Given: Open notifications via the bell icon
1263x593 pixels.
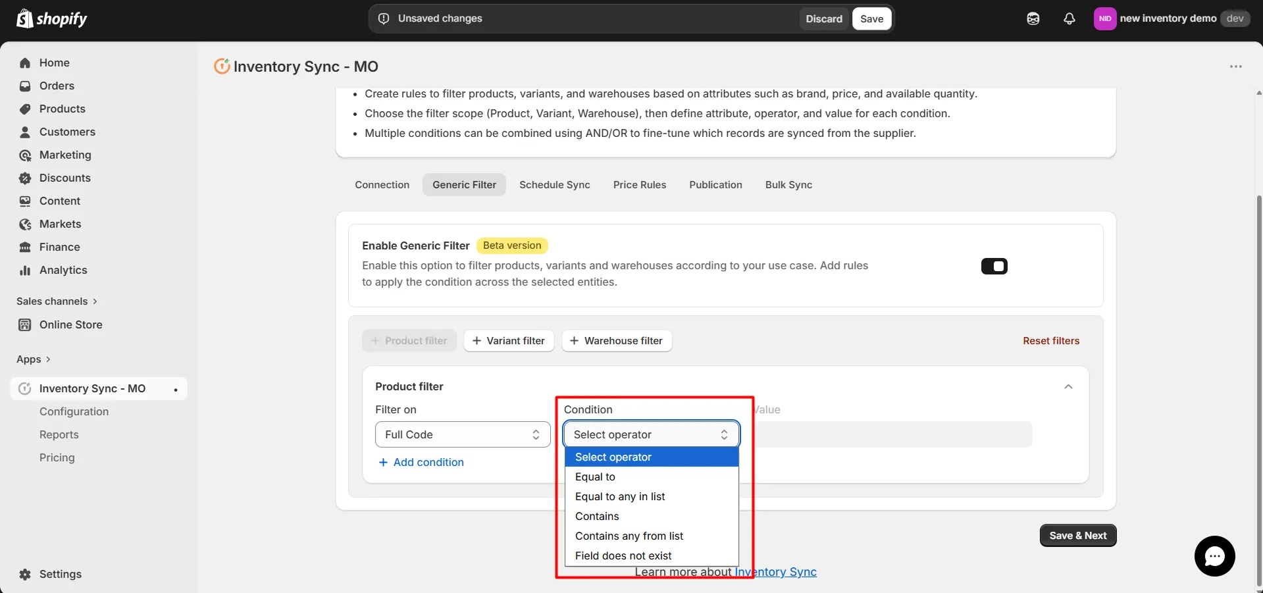Looking at the screenshot, I should pyautogui.click(x=1069, y=18).
